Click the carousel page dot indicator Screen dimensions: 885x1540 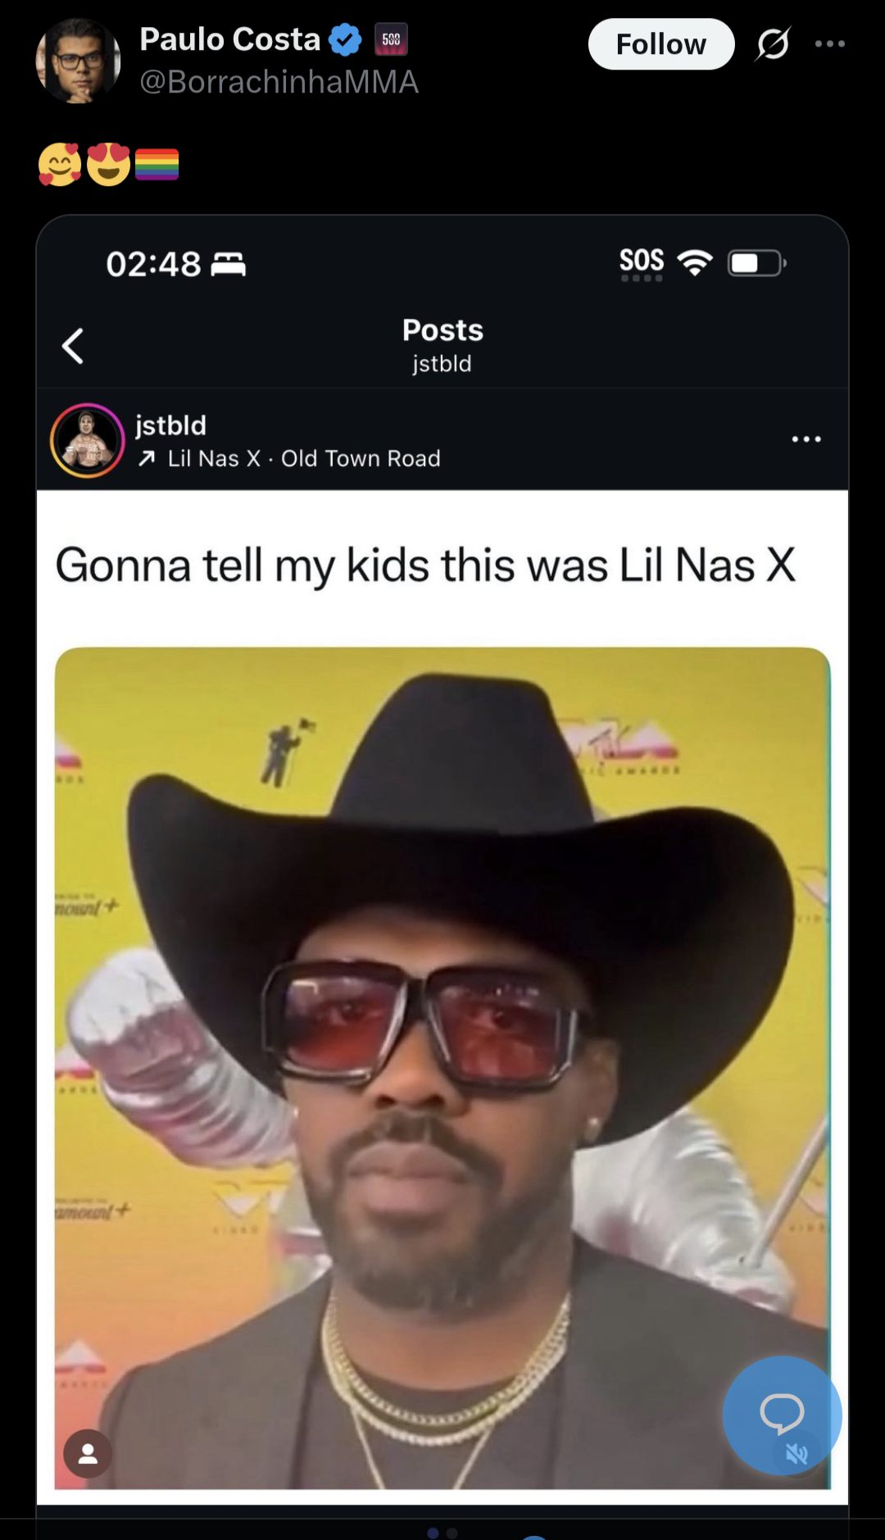tap(442, 1533)
